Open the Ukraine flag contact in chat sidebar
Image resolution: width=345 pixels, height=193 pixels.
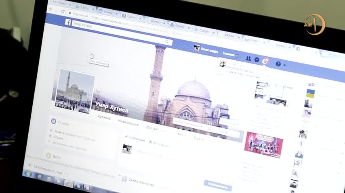310,93
